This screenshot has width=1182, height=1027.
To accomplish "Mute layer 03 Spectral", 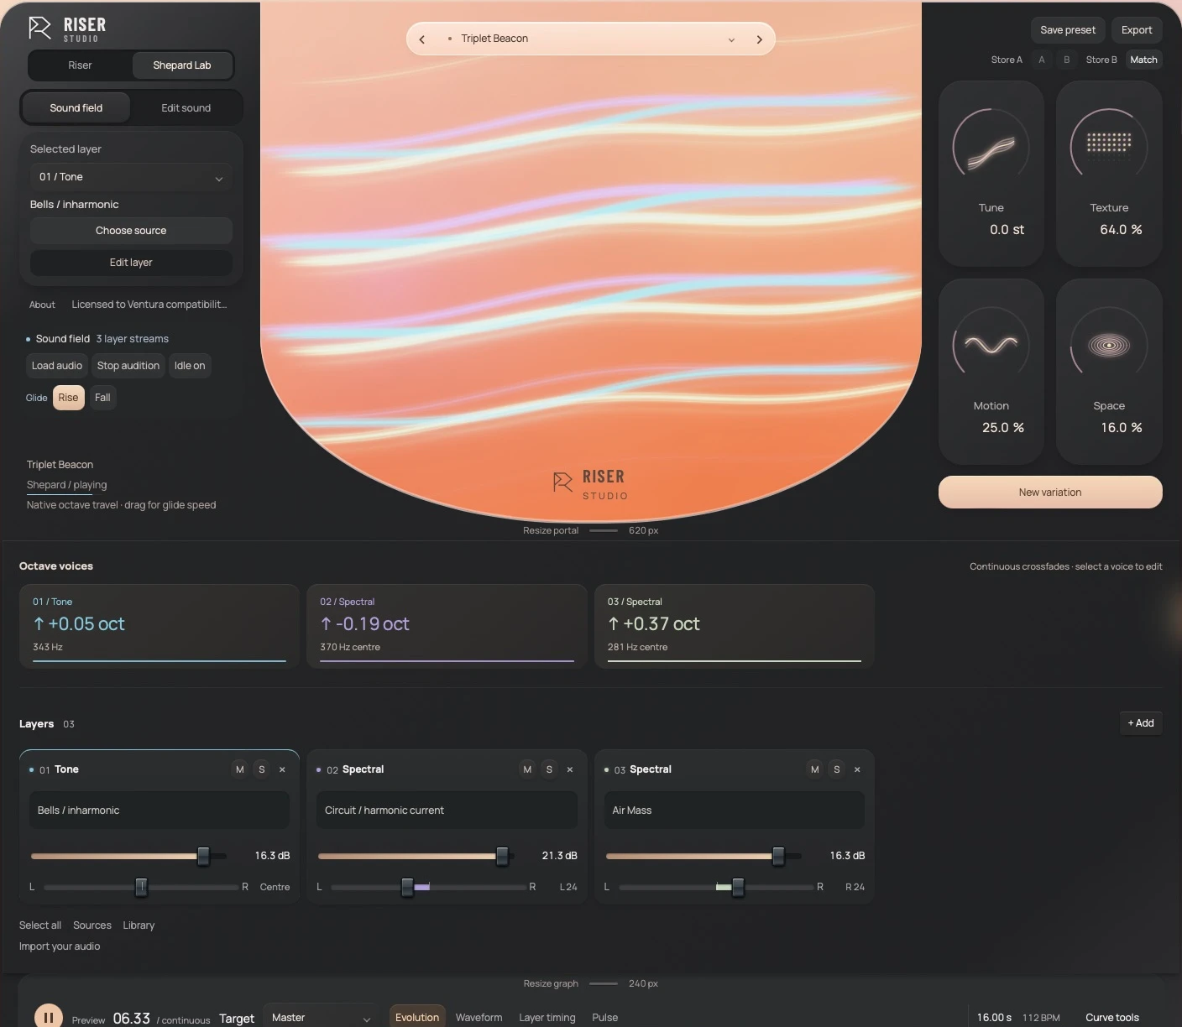I will click(814, 769).
